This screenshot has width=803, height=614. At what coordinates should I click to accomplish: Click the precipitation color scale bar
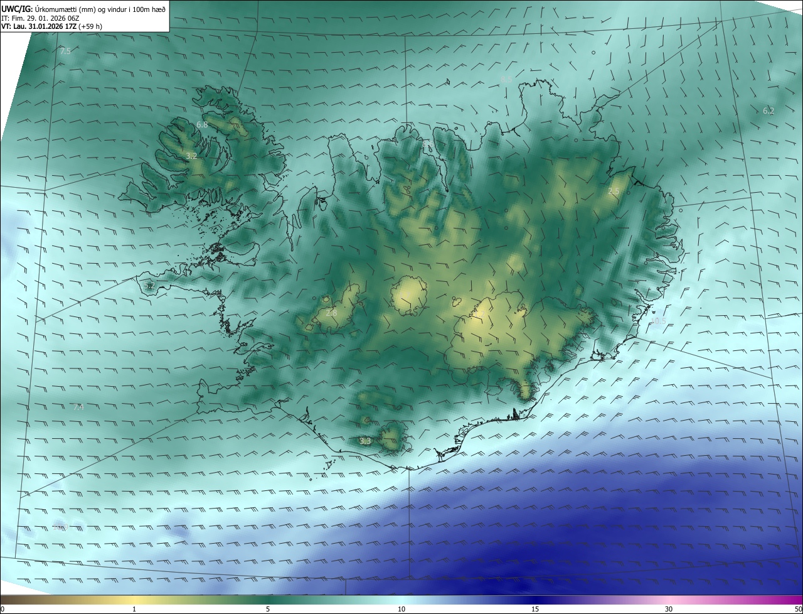[x=401, y=600]
